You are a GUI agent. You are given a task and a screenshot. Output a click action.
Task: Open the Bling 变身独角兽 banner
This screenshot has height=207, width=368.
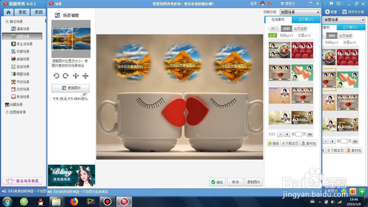point(71,176)
